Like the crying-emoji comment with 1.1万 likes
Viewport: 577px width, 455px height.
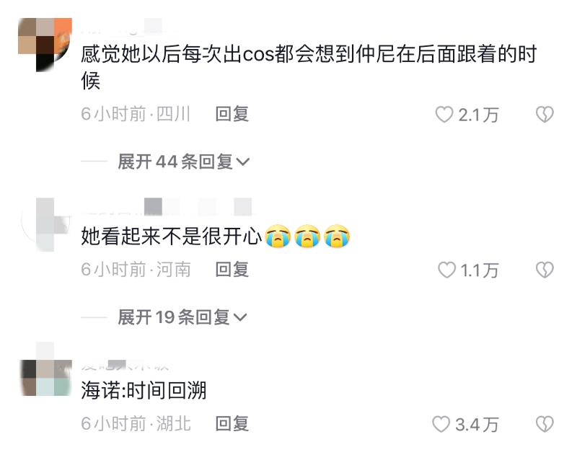point(446,270)
